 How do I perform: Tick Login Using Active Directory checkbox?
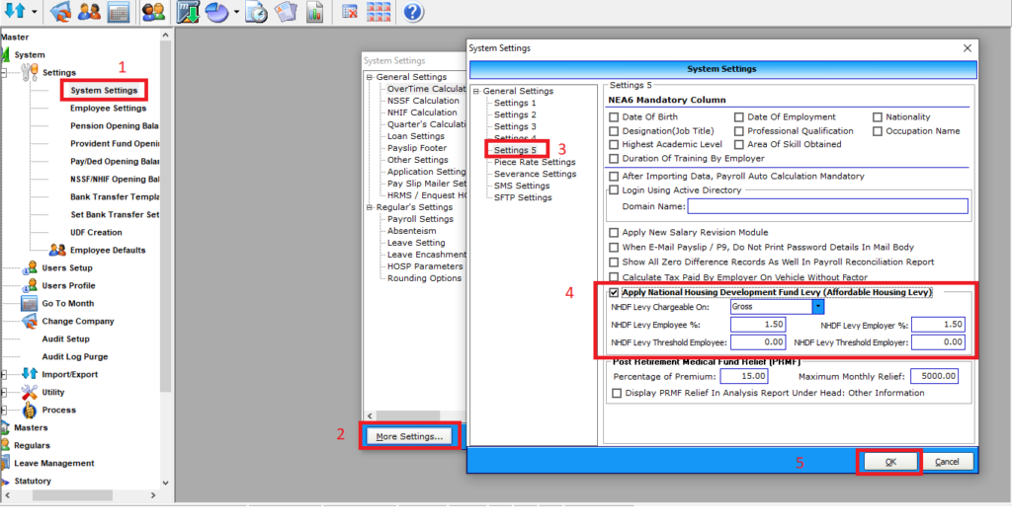click(614, 190)
